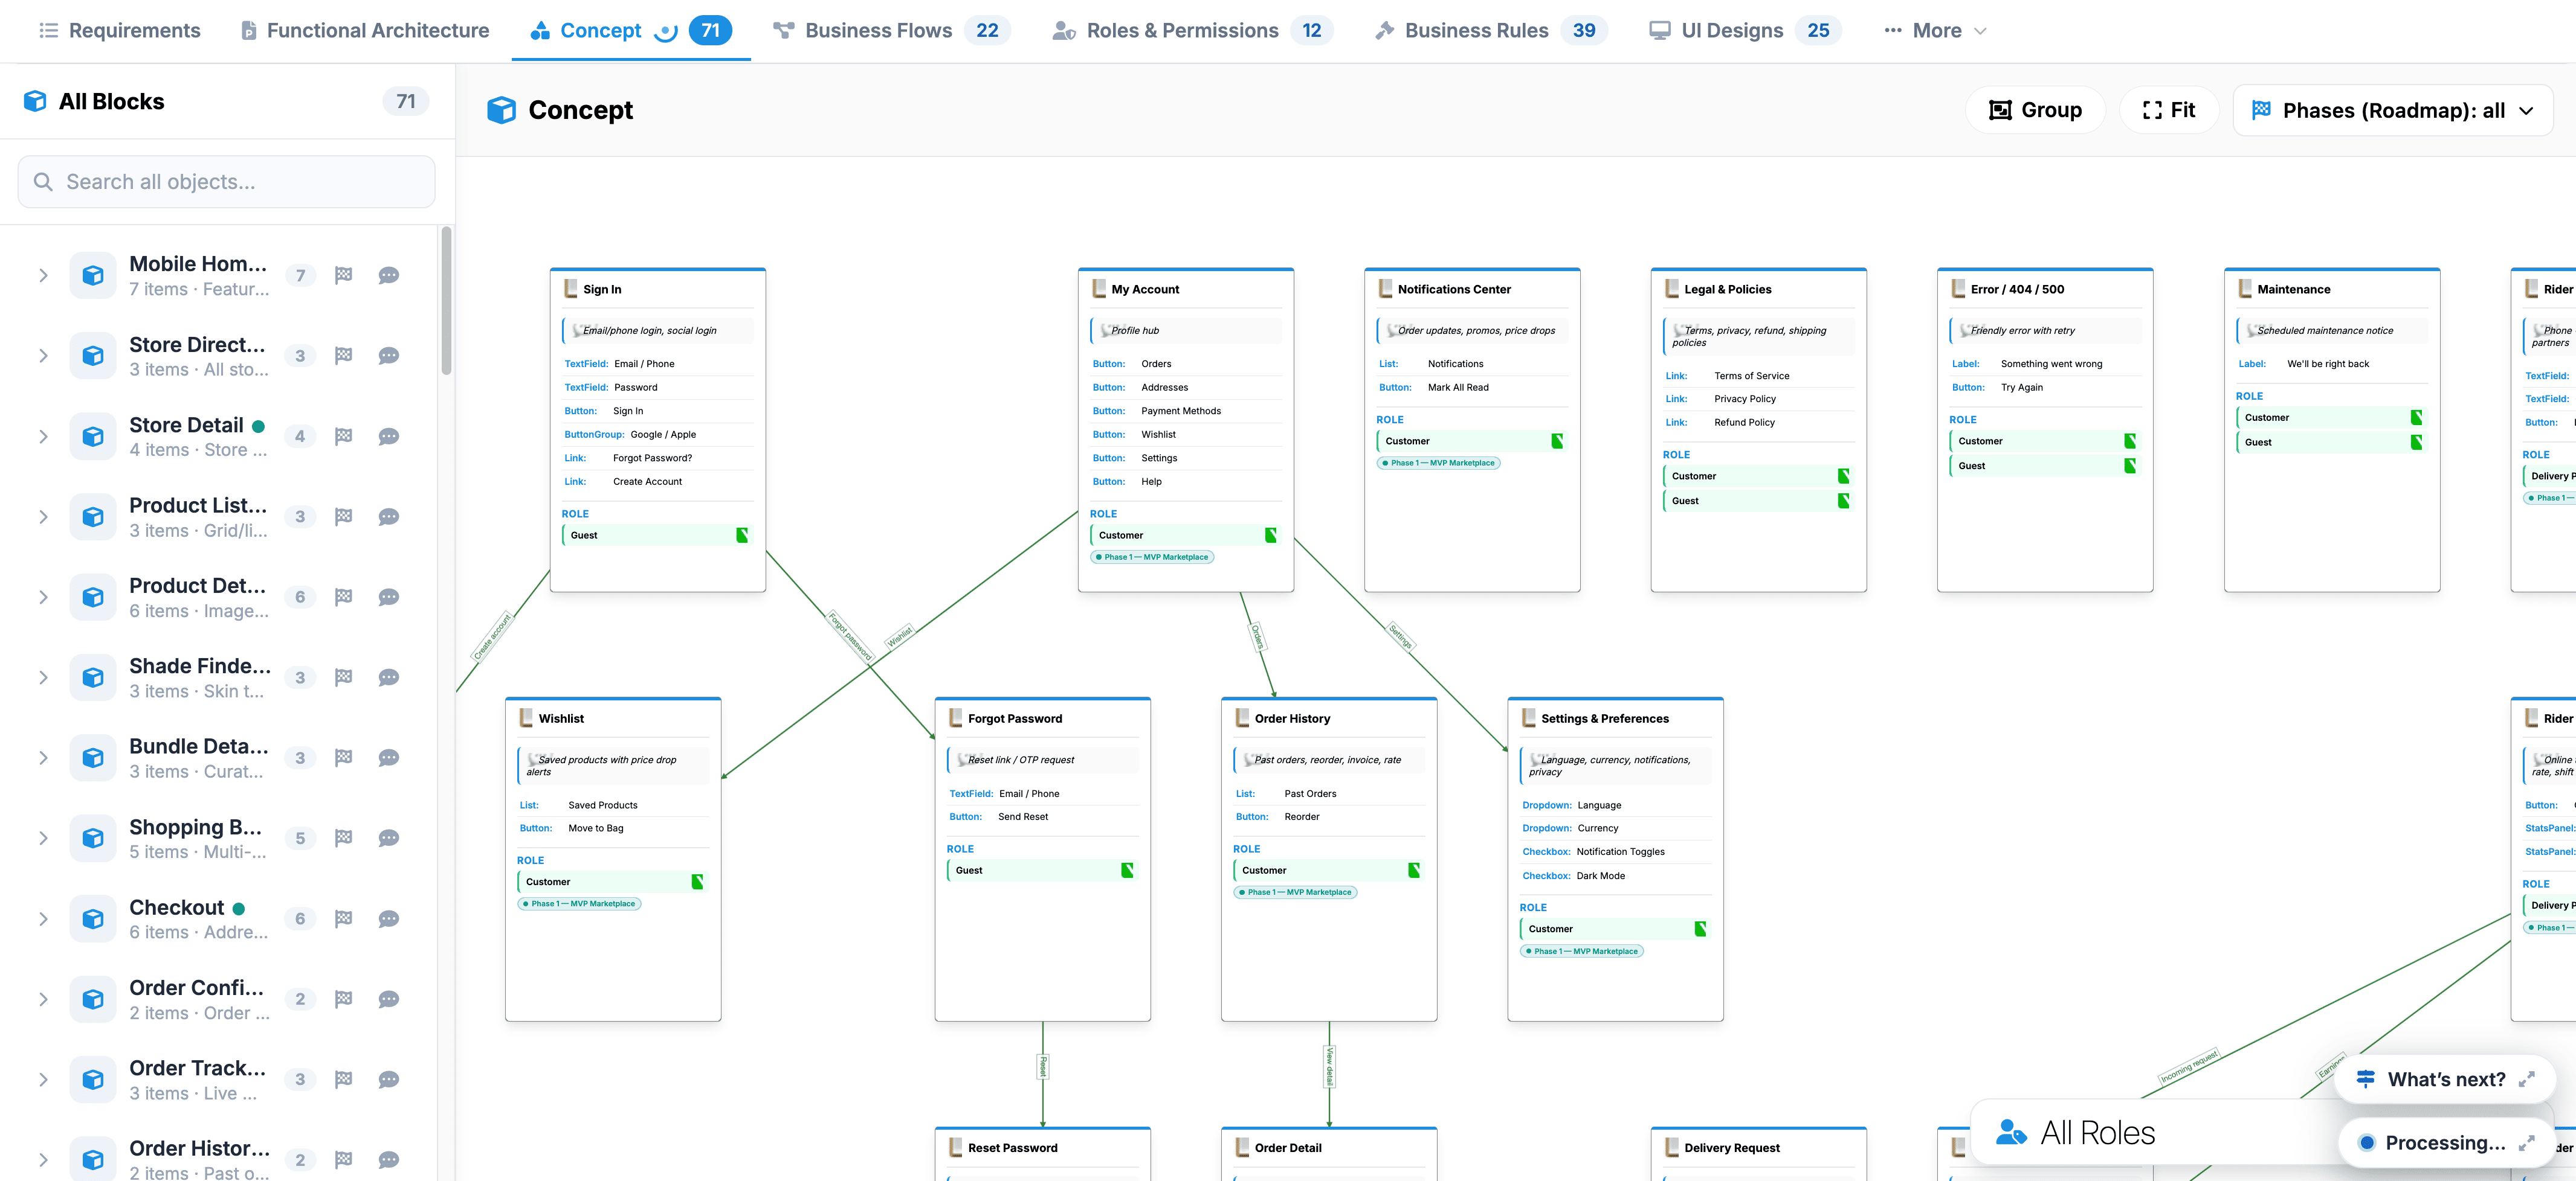Click the Settings & Preferences card title
The image size is (2576, 1181).
[1604, 719]
